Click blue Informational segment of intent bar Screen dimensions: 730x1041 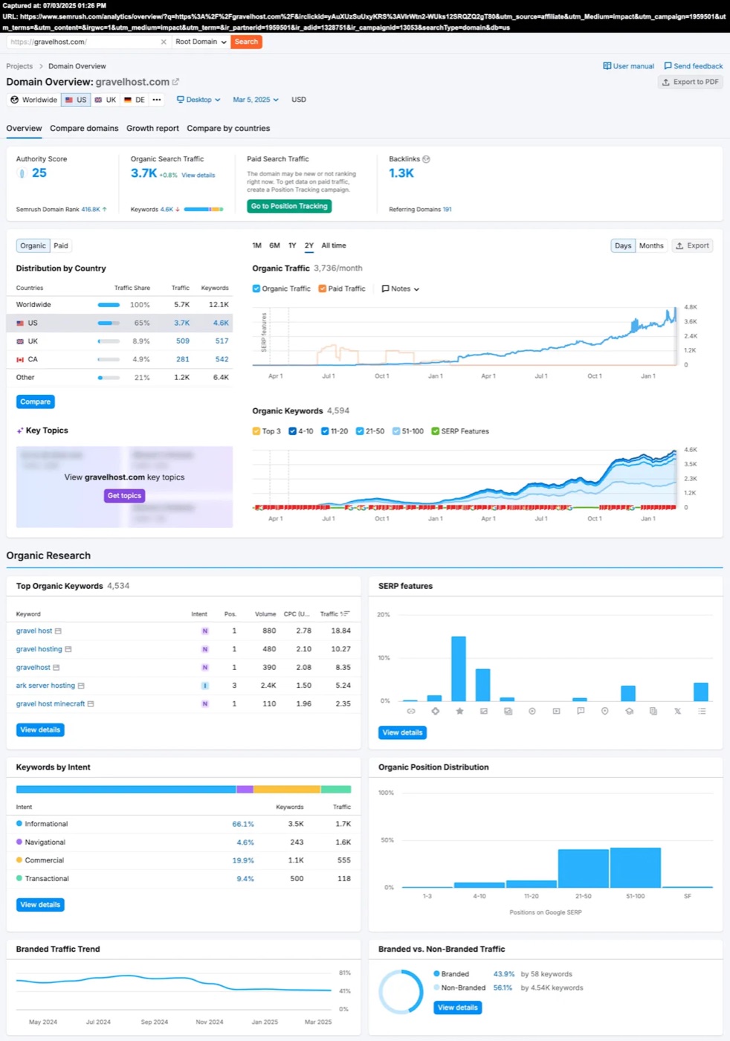click(x=126, y=790)
